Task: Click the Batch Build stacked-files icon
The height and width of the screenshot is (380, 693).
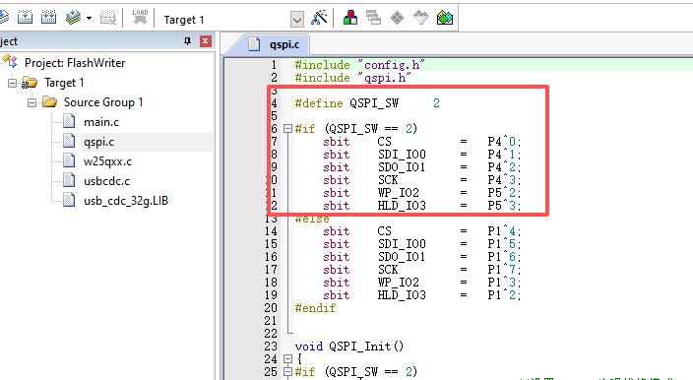Action: (x=74, y=18)
